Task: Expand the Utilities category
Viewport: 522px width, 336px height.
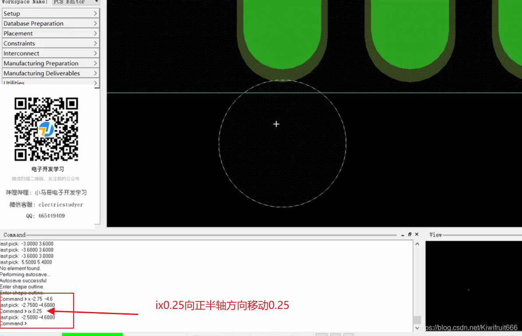Action: click(50, 82)
